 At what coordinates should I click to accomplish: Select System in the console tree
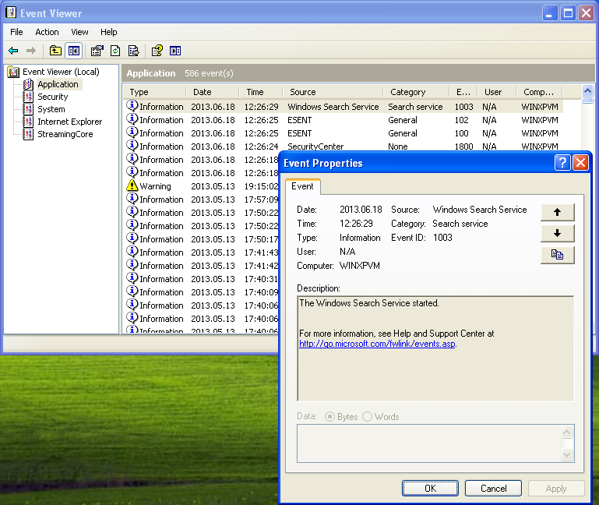point(51,109)
